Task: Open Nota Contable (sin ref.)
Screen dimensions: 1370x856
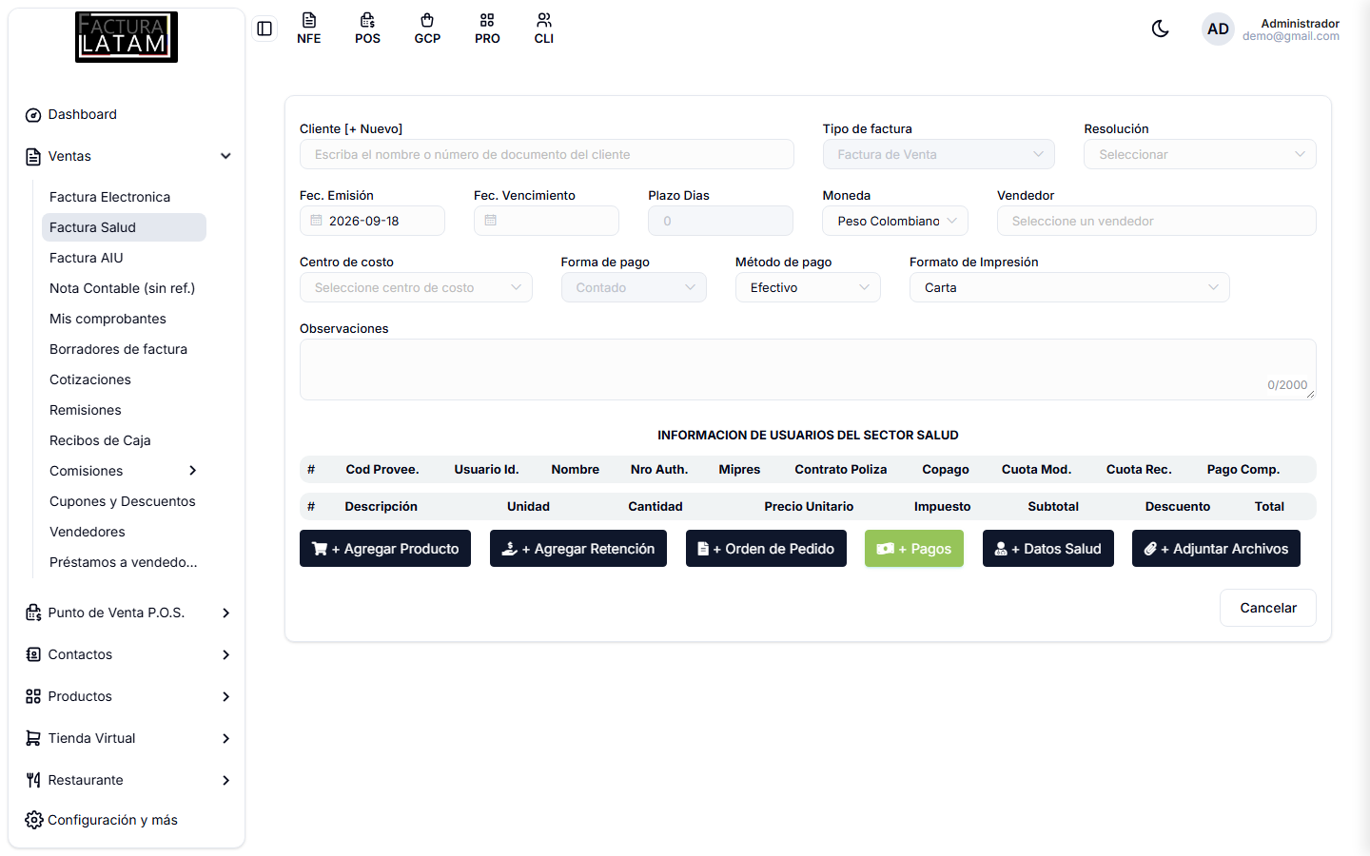Action: pos(124,288)
